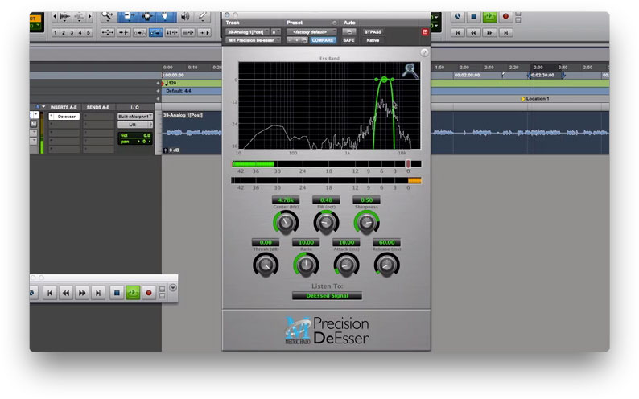Screen dimensions: 639x399
Task: Select the Scrubber speaker tool
Action: (x=185, y=17)
